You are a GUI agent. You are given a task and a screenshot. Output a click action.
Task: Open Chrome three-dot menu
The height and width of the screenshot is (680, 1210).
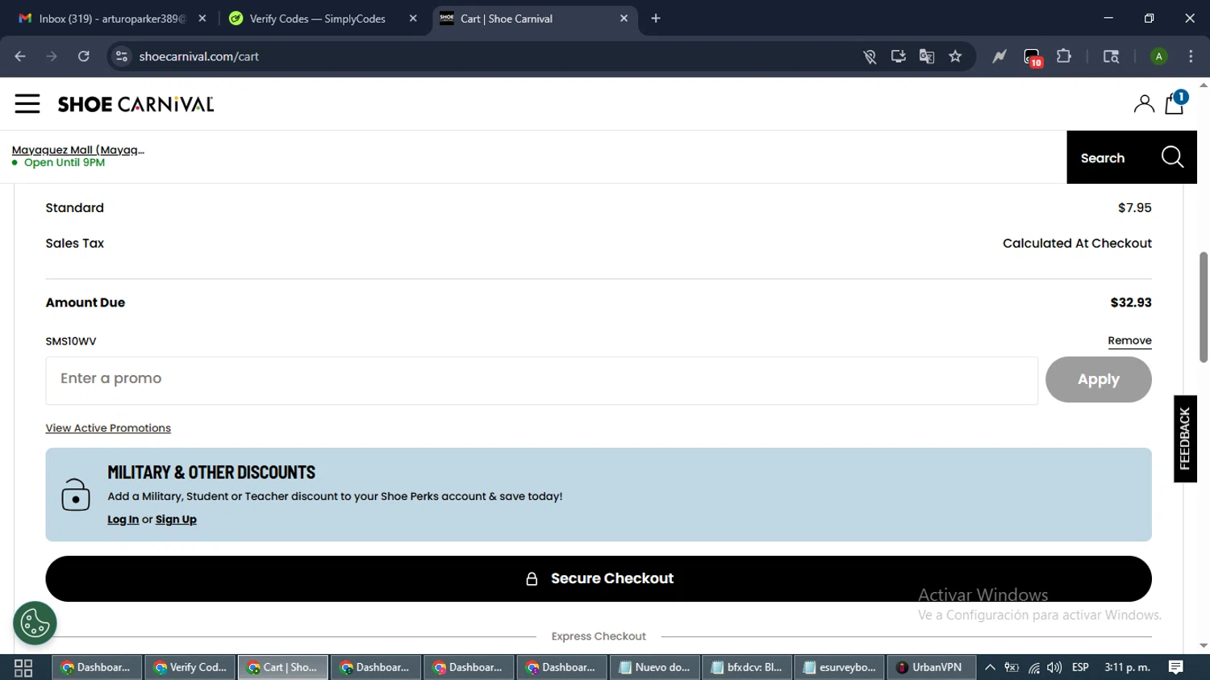click(x=1191, y=56)
